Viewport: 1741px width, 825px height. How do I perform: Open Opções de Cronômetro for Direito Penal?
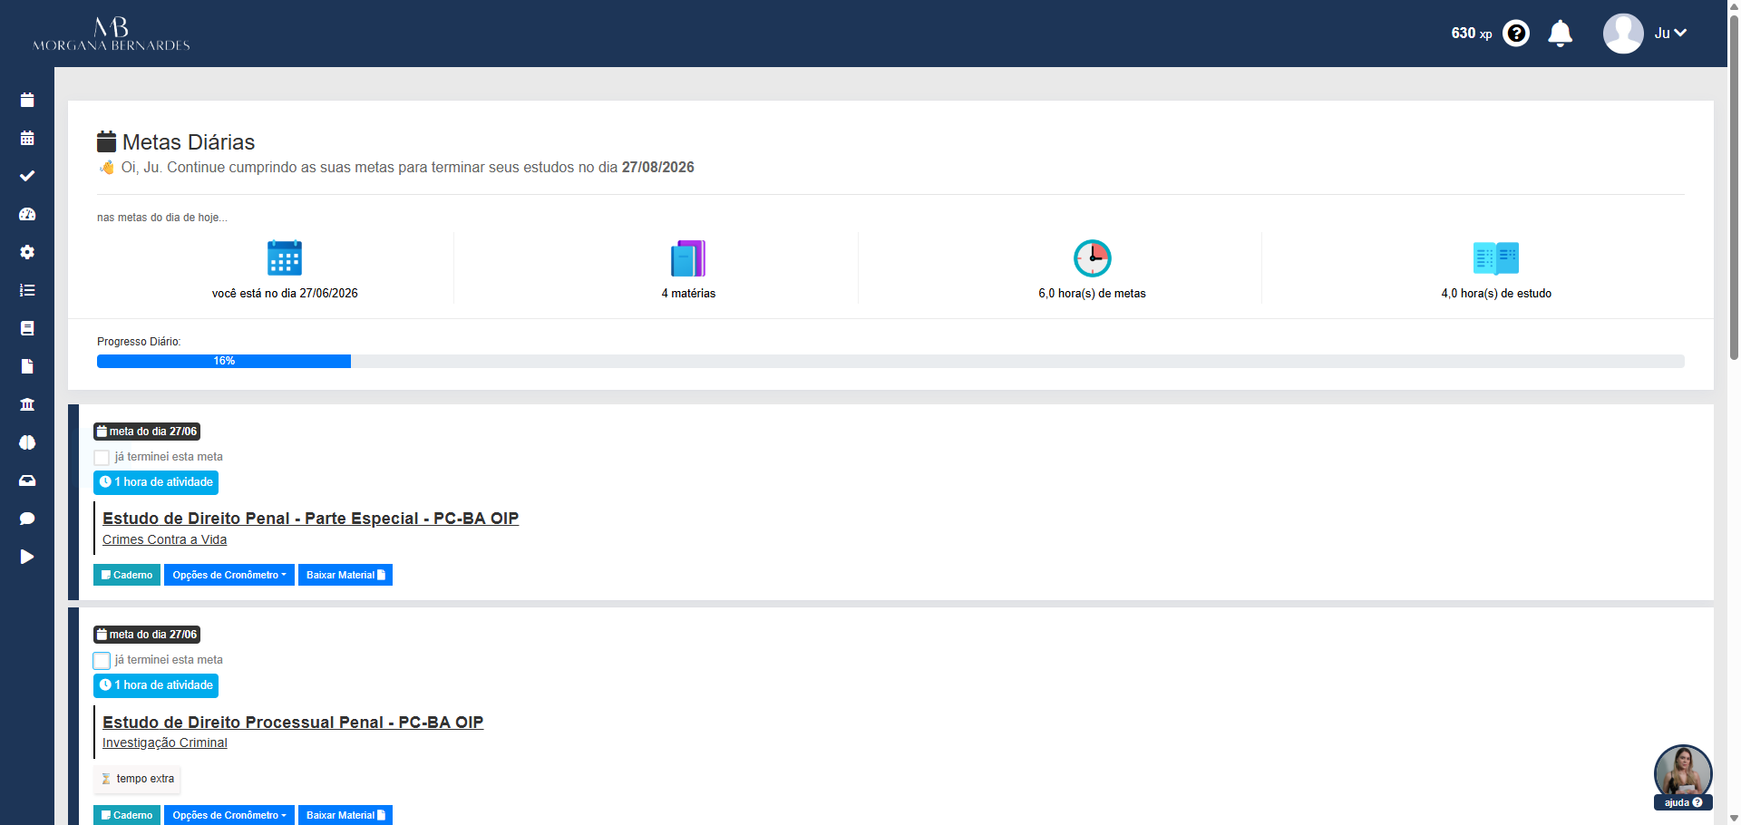(229, 575)
